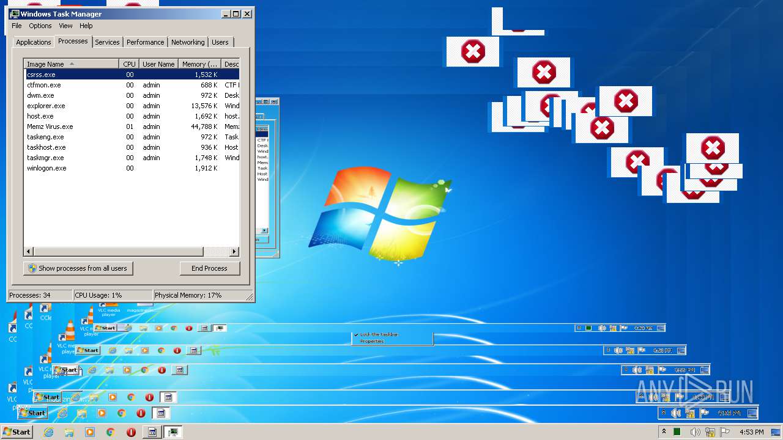This screenshot has height=440, width=783.
Task: Open the network tray icon
Action: tap(710, 431)
